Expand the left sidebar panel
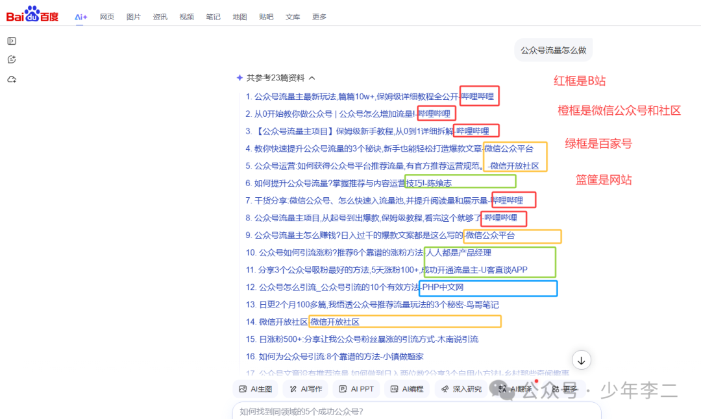Screen dimensions: 701x419 [x=12, y=42]
